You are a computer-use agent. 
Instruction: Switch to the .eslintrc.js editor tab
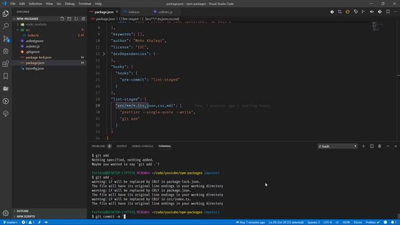[x=166, y=12]
